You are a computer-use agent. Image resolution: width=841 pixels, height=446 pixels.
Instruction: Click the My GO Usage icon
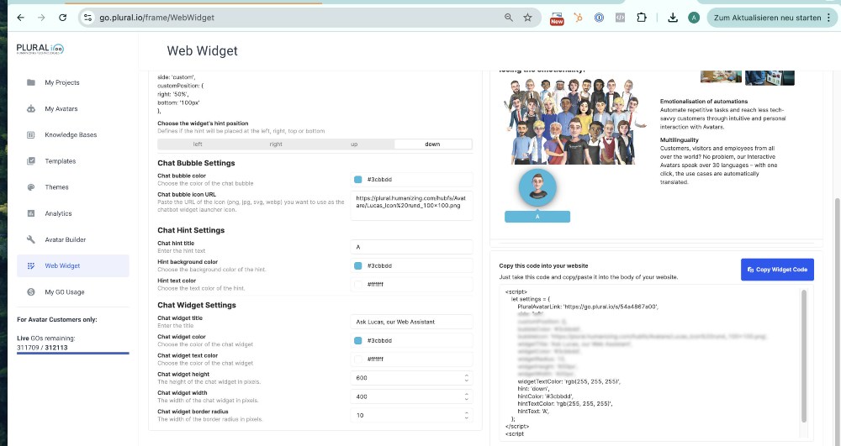pyautogui.click(x=31, y=291)
